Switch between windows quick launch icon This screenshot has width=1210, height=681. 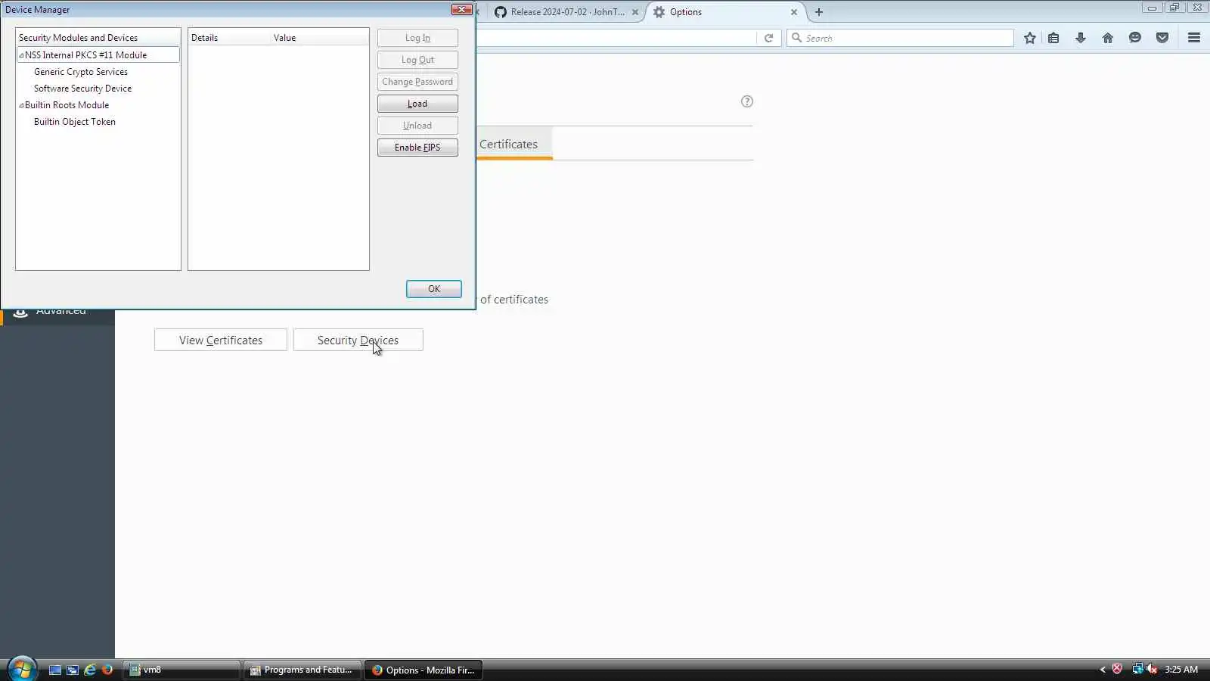click(x=73, y=670)
